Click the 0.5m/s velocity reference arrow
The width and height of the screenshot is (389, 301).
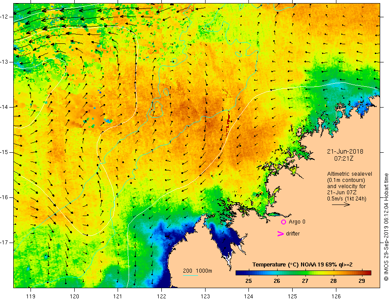(341, 205)
